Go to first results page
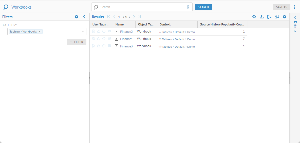This screenshot has height=143, width=300. [109, 17]
